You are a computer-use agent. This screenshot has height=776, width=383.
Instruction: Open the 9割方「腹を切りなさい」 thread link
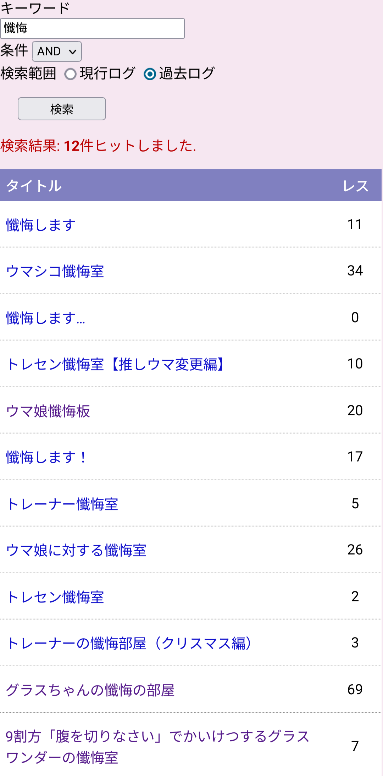coord(158,736)
